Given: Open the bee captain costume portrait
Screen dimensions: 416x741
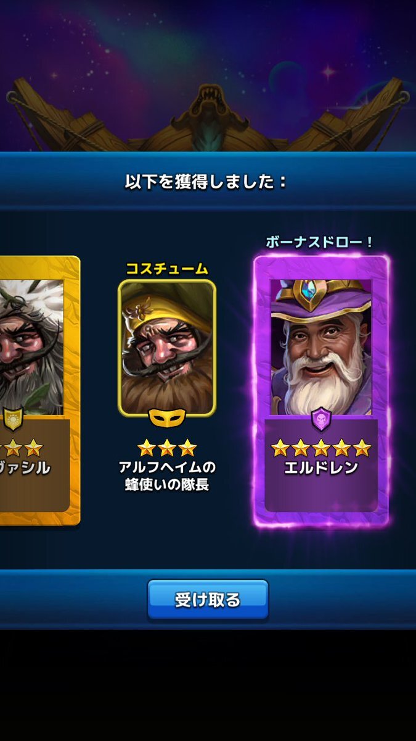Looking at the screenshot, I should 167,348.
